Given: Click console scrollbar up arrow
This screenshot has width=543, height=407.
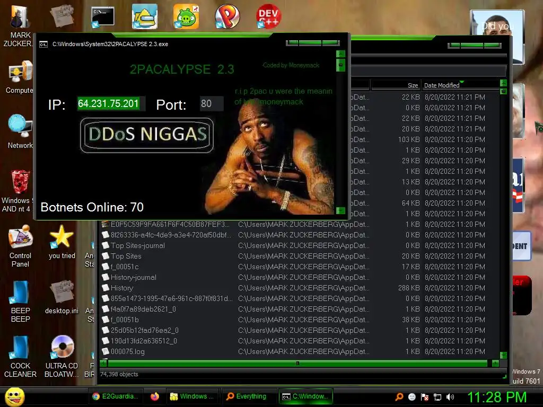Looking at the screenshot, I should click(x=341, y=54).
